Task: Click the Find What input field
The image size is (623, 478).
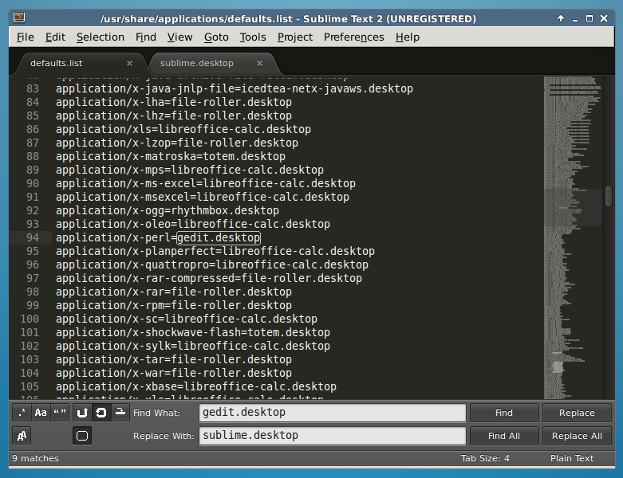Action: tap(332, 413)
